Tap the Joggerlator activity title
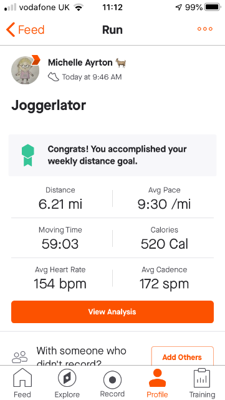The height and width of the screenshot is (400, 225). (x=49, y=106)
